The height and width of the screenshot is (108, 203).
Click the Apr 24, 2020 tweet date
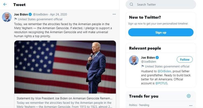click(x=58, y=14)
